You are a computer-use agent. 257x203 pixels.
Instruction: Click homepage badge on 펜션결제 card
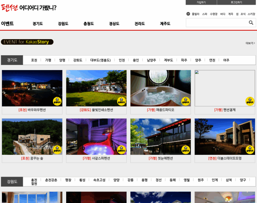250,101
